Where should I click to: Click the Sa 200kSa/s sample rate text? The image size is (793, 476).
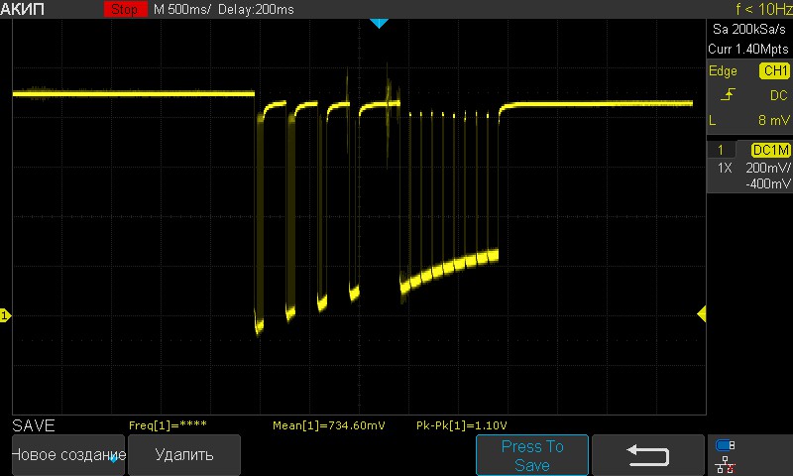point(749,29)
